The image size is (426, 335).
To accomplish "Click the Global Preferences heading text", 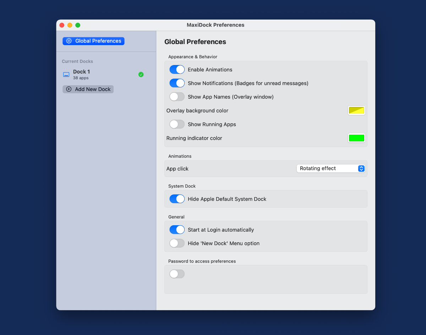I will tap(195, 42).
